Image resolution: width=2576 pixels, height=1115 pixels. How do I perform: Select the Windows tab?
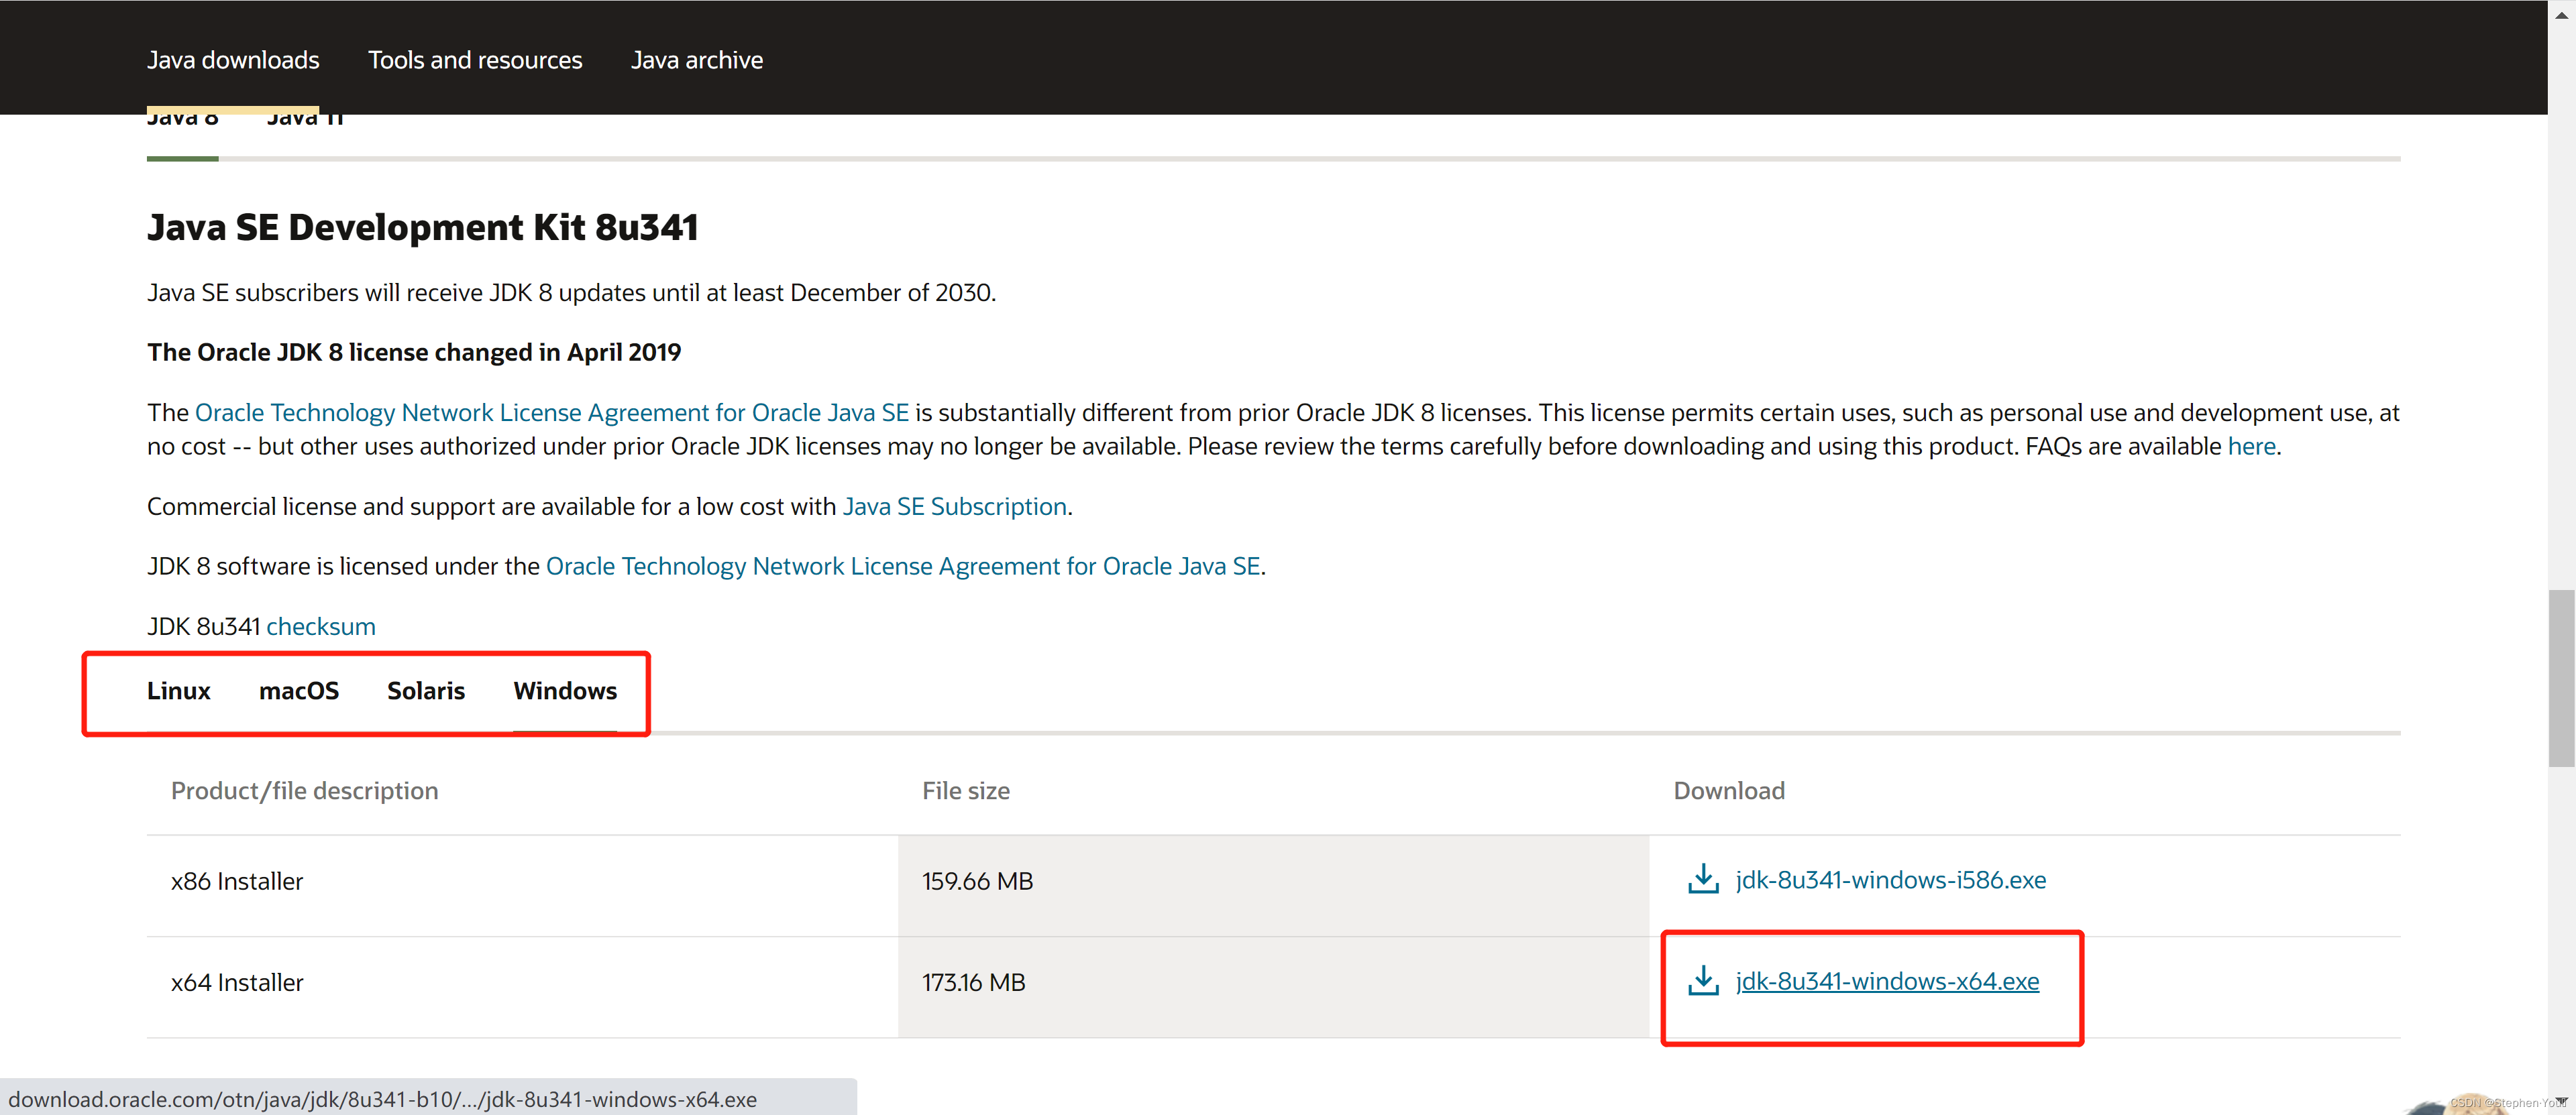point(565,691)
